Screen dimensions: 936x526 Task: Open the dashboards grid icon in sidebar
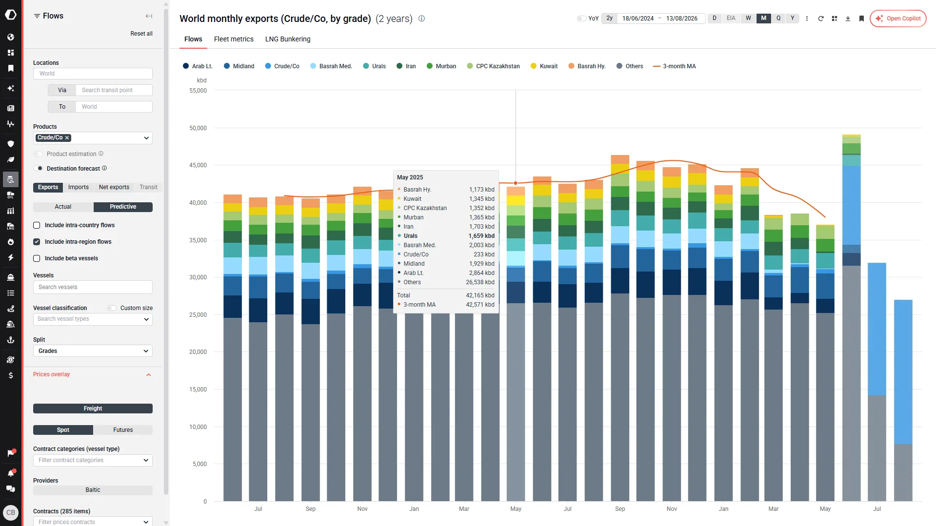click(11, 53)
